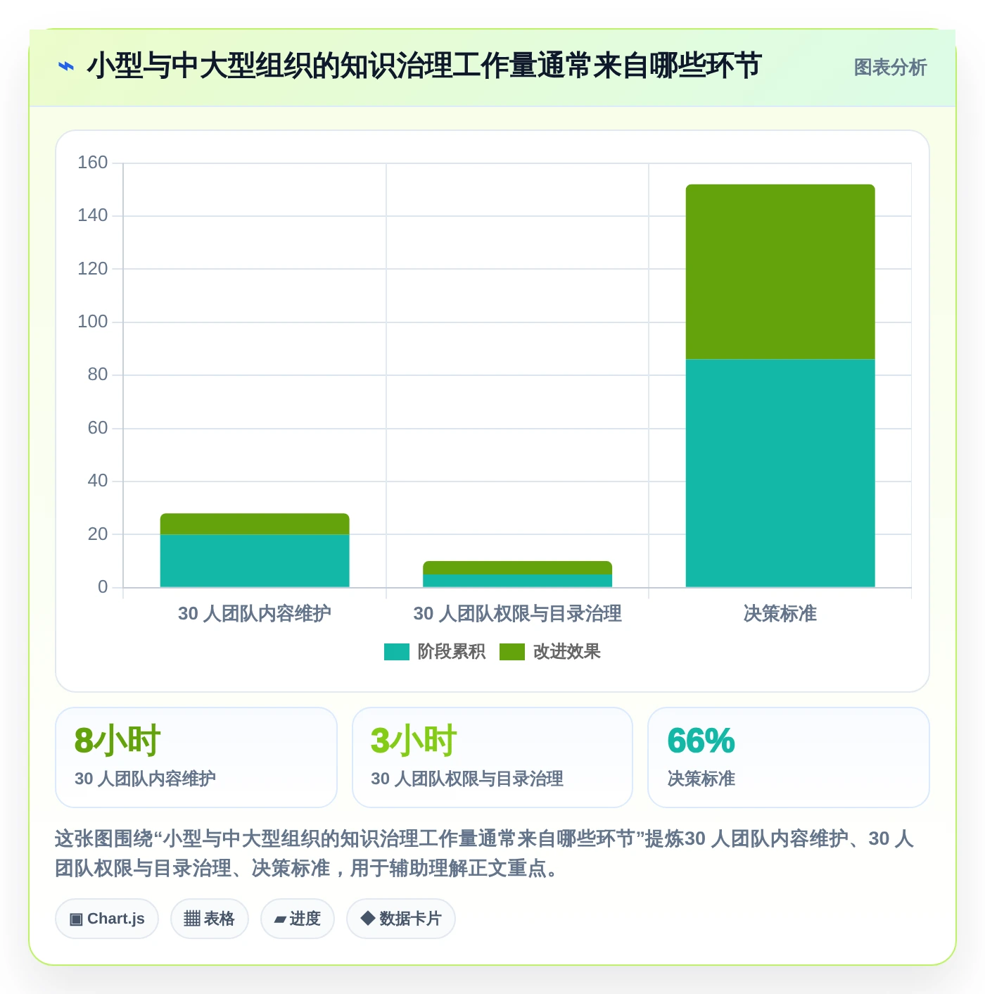
Task: Click the blue lightning icon beside the title
Action: 65,67
